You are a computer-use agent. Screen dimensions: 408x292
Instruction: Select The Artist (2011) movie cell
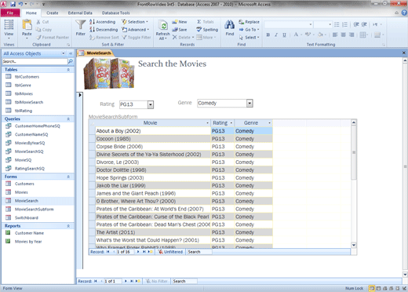tap(153, 232)
